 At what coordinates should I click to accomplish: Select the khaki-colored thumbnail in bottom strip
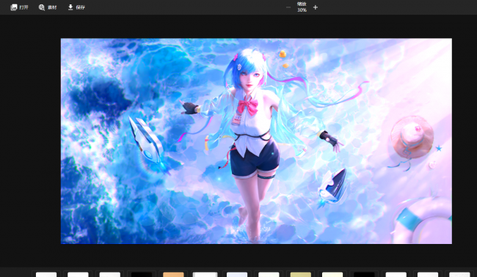click(301, 275)
